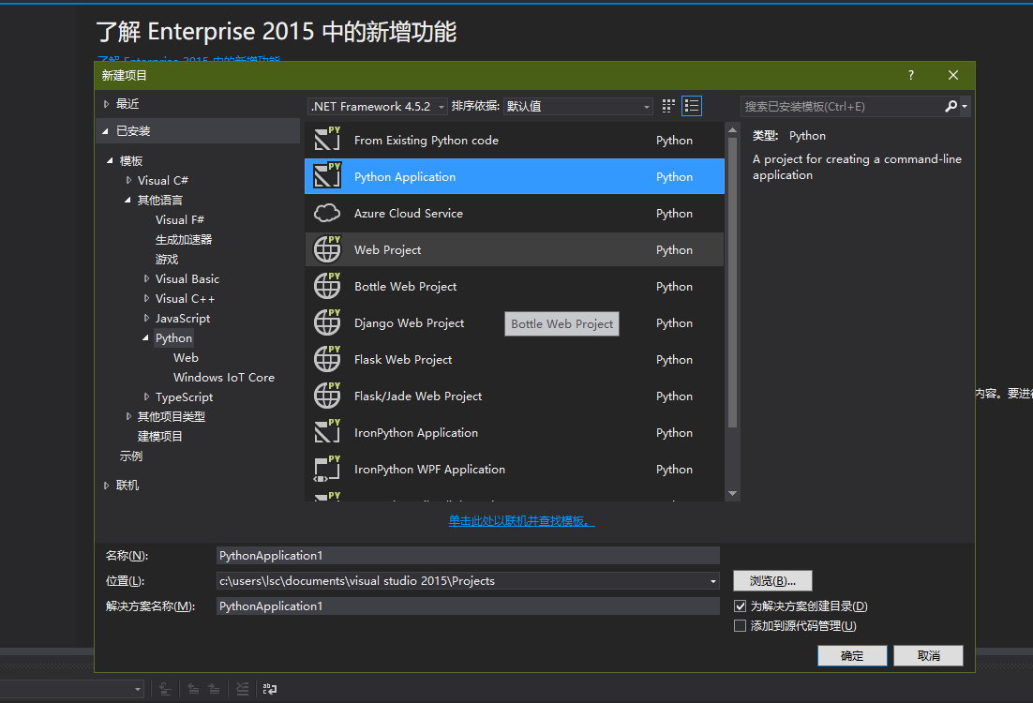The height and width of the screenshot is (703, 1033).
Task: Click the find templates online link
Action: click(522, 521)
